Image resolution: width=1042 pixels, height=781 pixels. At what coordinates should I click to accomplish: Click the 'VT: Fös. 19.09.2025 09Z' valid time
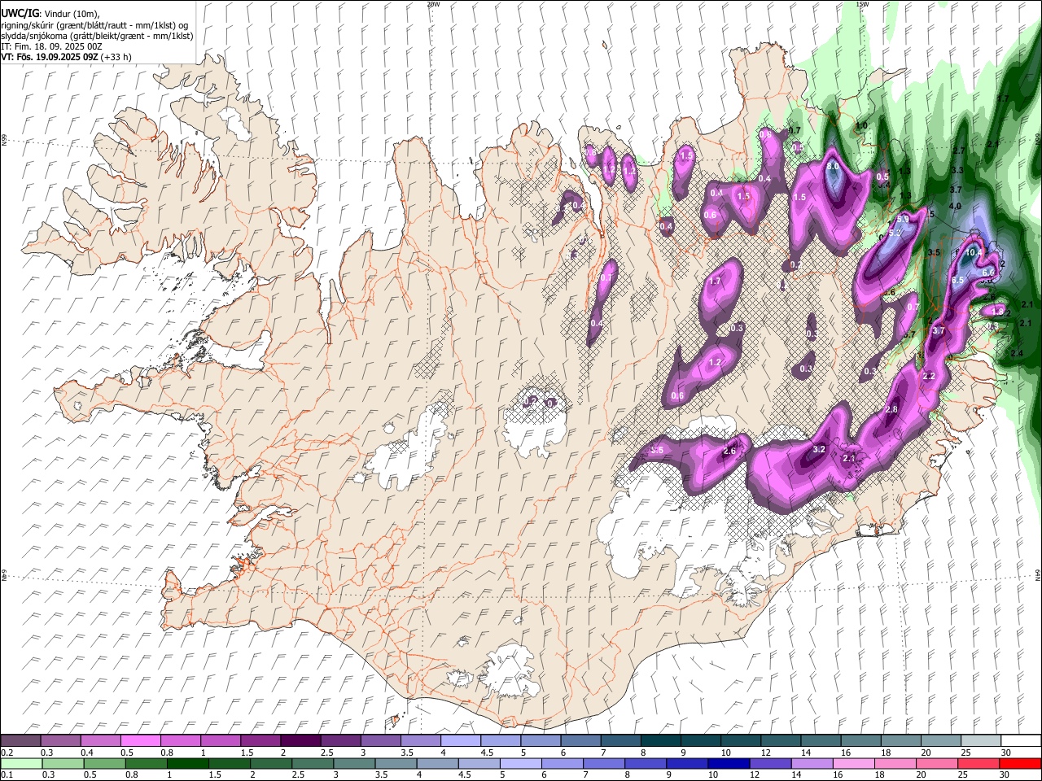click(x=50, y=57)
